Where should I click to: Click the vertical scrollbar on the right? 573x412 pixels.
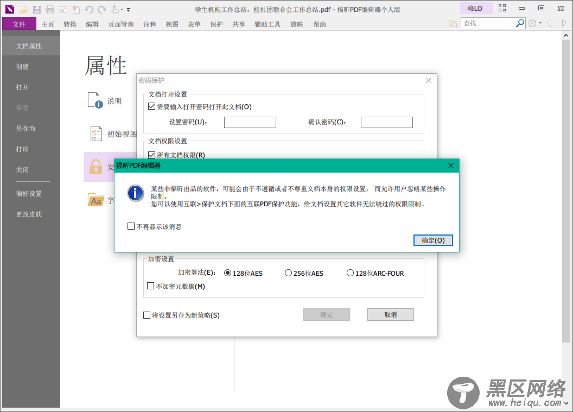pos(566,191)
